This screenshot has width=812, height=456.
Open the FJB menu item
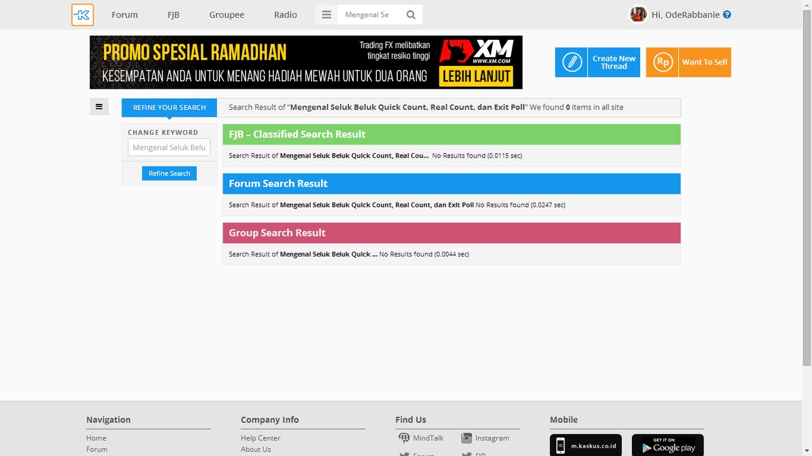pyautogui.click(x=173, y=15)
